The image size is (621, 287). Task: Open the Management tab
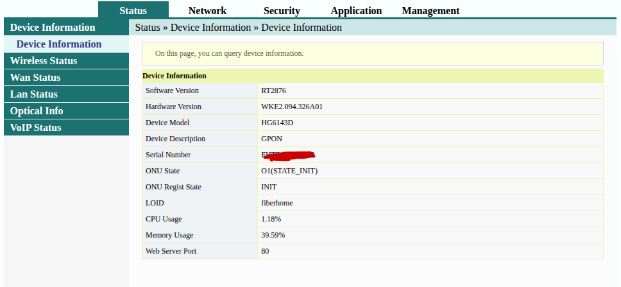click(x=430, y=10)
